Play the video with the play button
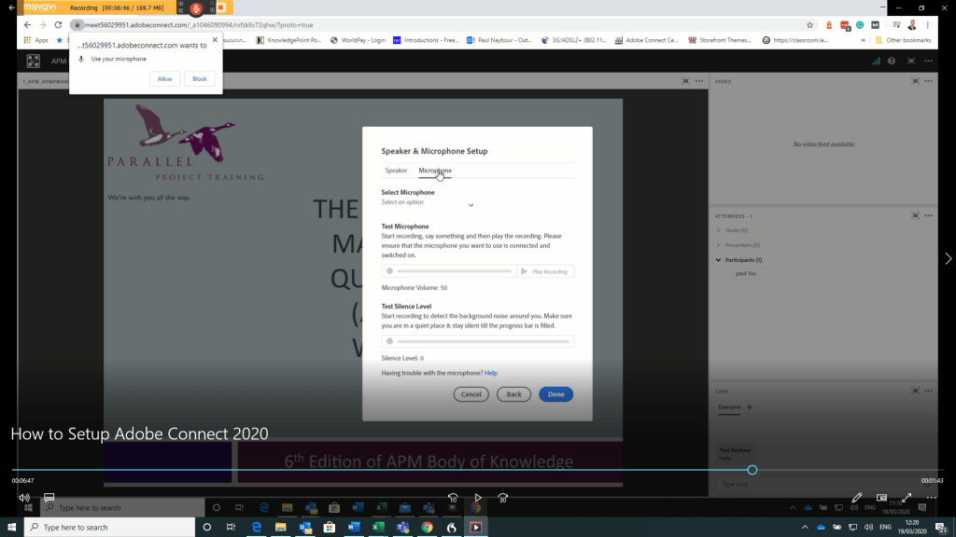Viewport: 956px width, 537px height. (478, 498)
